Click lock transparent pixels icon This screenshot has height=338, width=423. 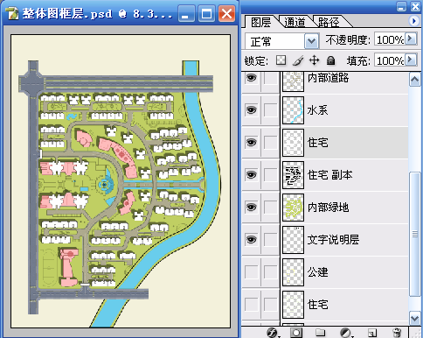281,60
